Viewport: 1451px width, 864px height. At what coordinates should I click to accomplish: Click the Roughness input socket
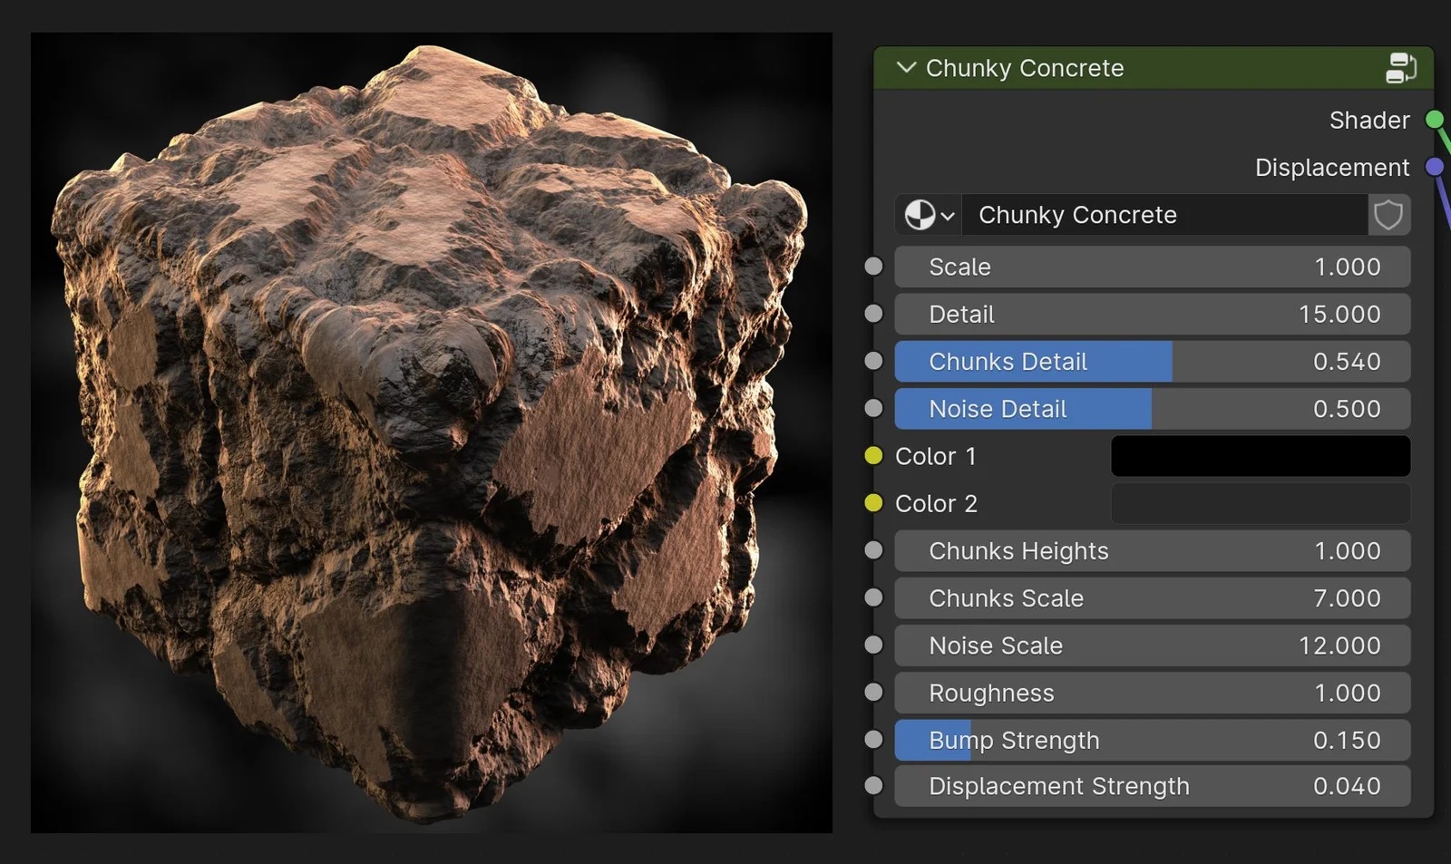click(872, 692)
